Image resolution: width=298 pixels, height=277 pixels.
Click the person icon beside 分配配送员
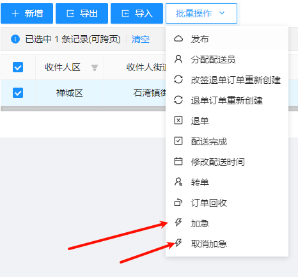click(178, 59)
